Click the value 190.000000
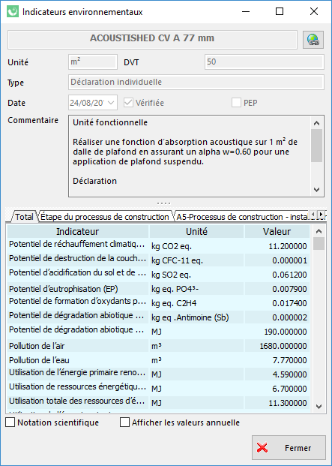Viewport: 332px width, 466px height. pos(286,332)
